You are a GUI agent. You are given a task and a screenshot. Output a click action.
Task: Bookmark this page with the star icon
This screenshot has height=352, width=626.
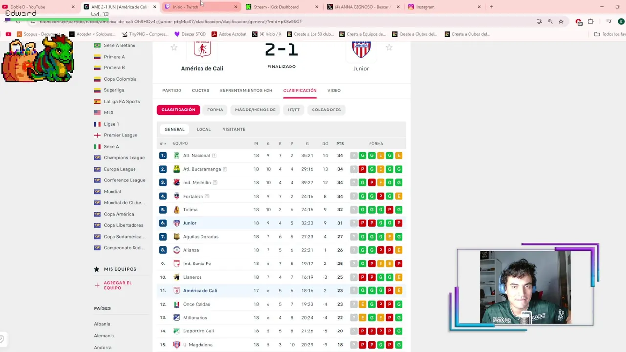pyautogui.click(x=561, y=22)
